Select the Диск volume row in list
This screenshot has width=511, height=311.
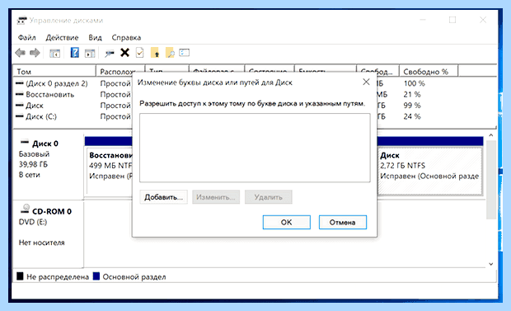(x=35, y=106)
